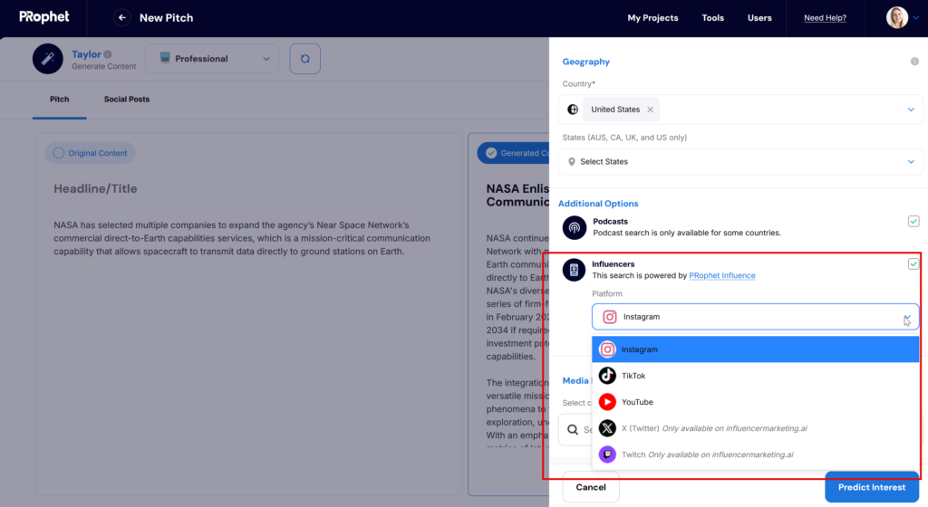Open My Projects
Screen dimensions: 928x507
coord(652,18)
